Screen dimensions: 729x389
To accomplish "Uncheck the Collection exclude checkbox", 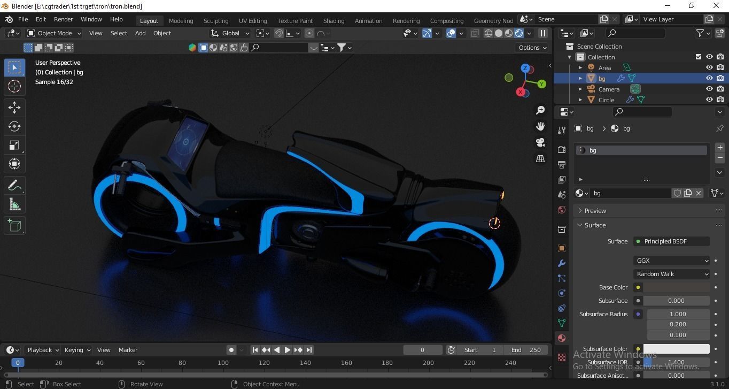I will click(698, 57).
